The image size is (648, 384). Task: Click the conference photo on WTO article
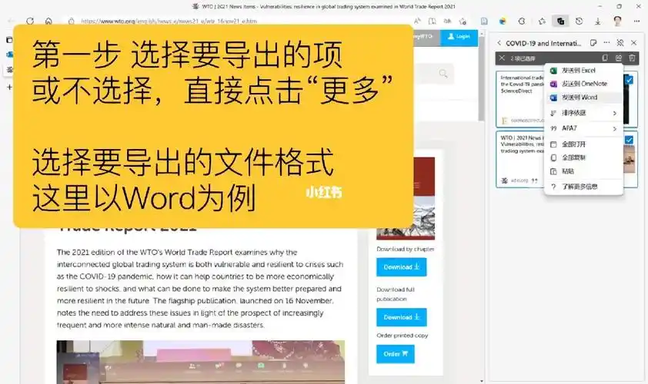coord(201,362)
